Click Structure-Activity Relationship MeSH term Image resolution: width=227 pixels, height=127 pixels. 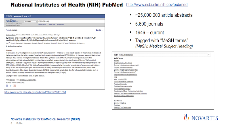(x=124, y=96)
